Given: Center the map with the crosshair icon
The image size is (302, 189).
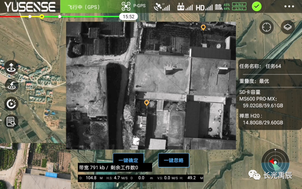Looking at the screenshot, I should tap(266, 27).
